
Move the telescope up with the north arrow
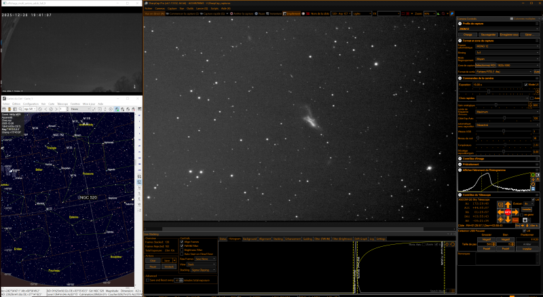click(x=508, y=205)
